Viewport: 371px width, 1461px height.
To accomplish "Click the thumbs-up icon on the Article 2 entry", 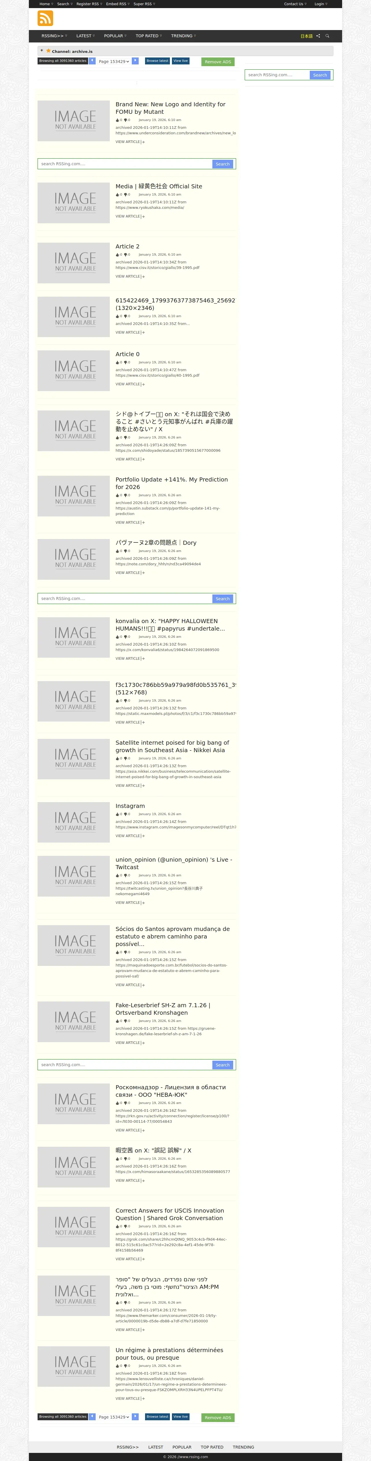I will 117,255.
